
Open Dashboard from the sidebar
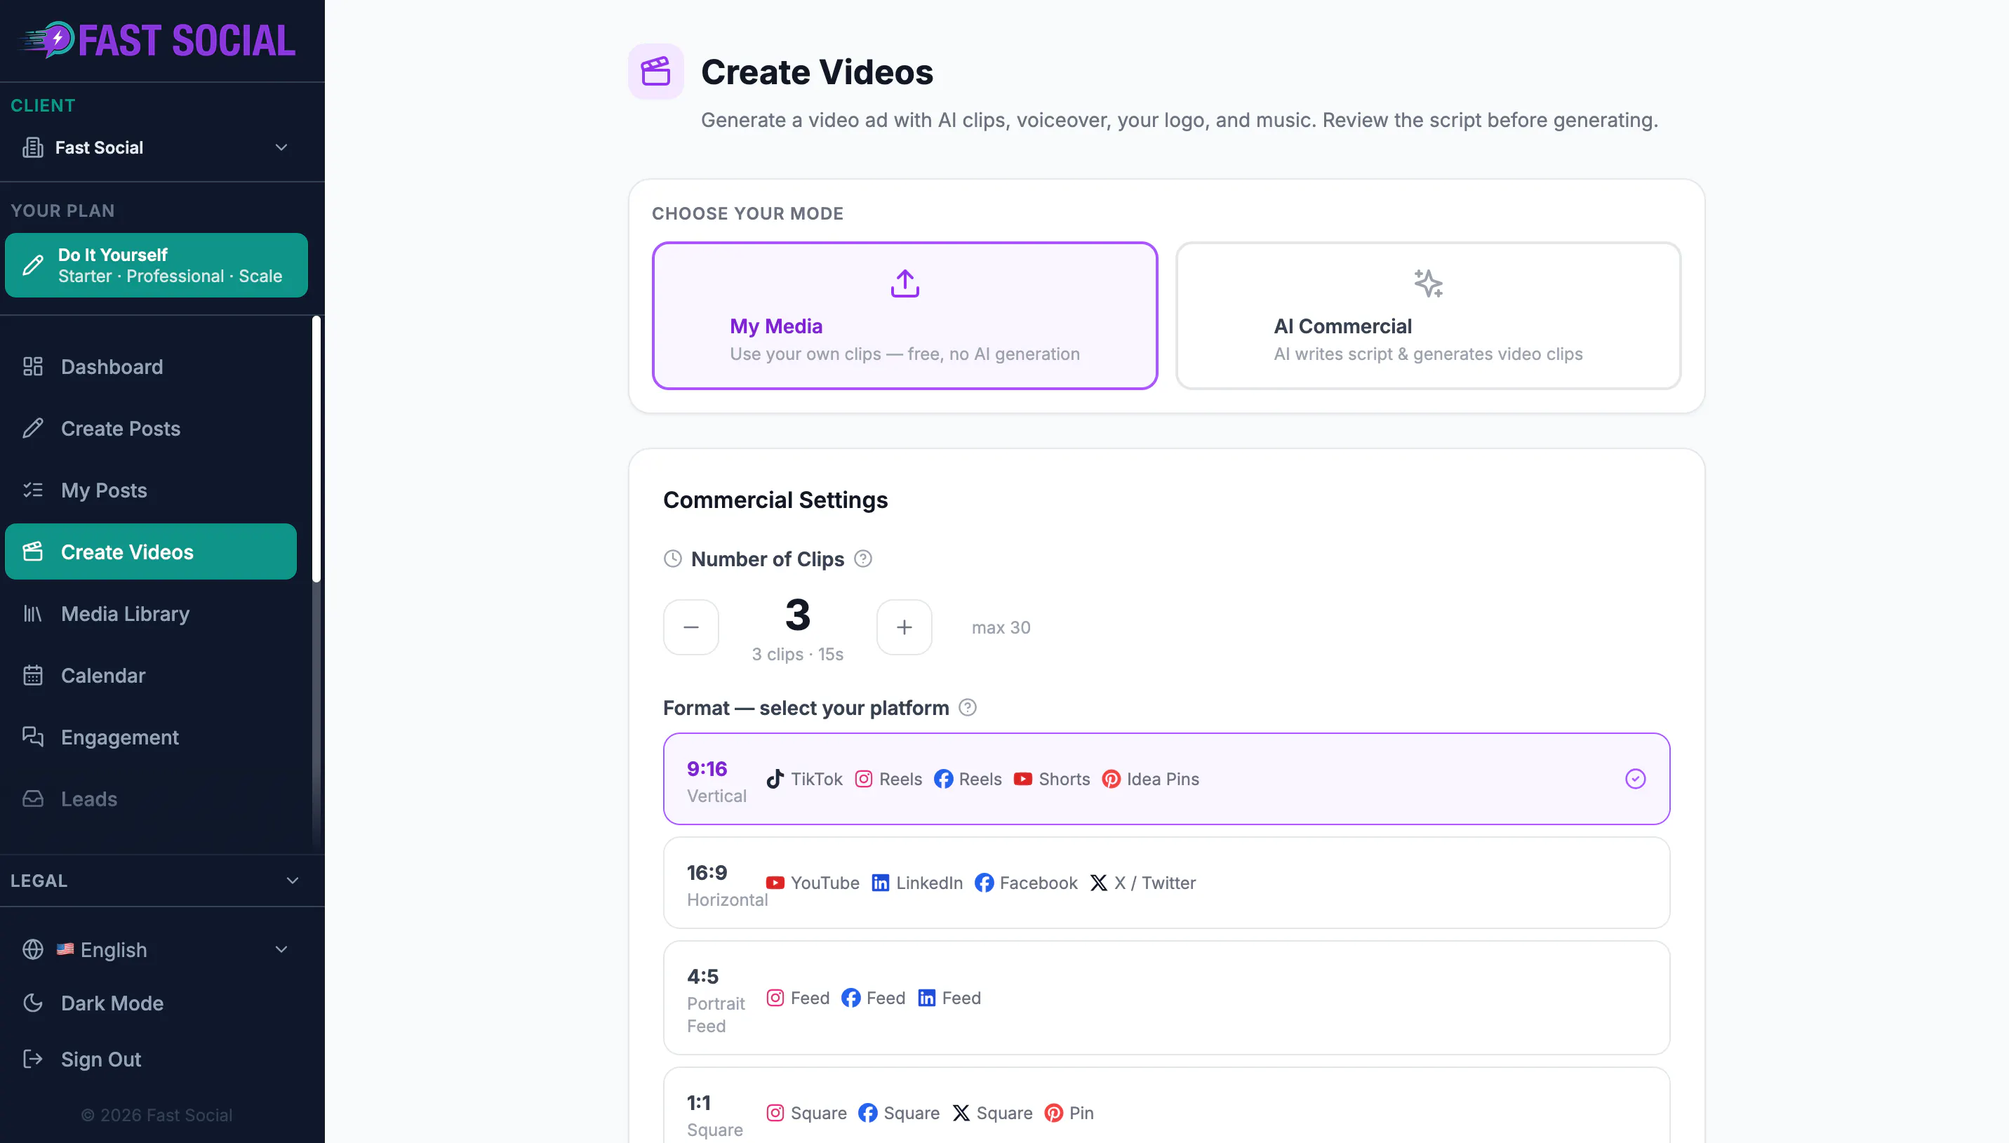tap(151, 366)
